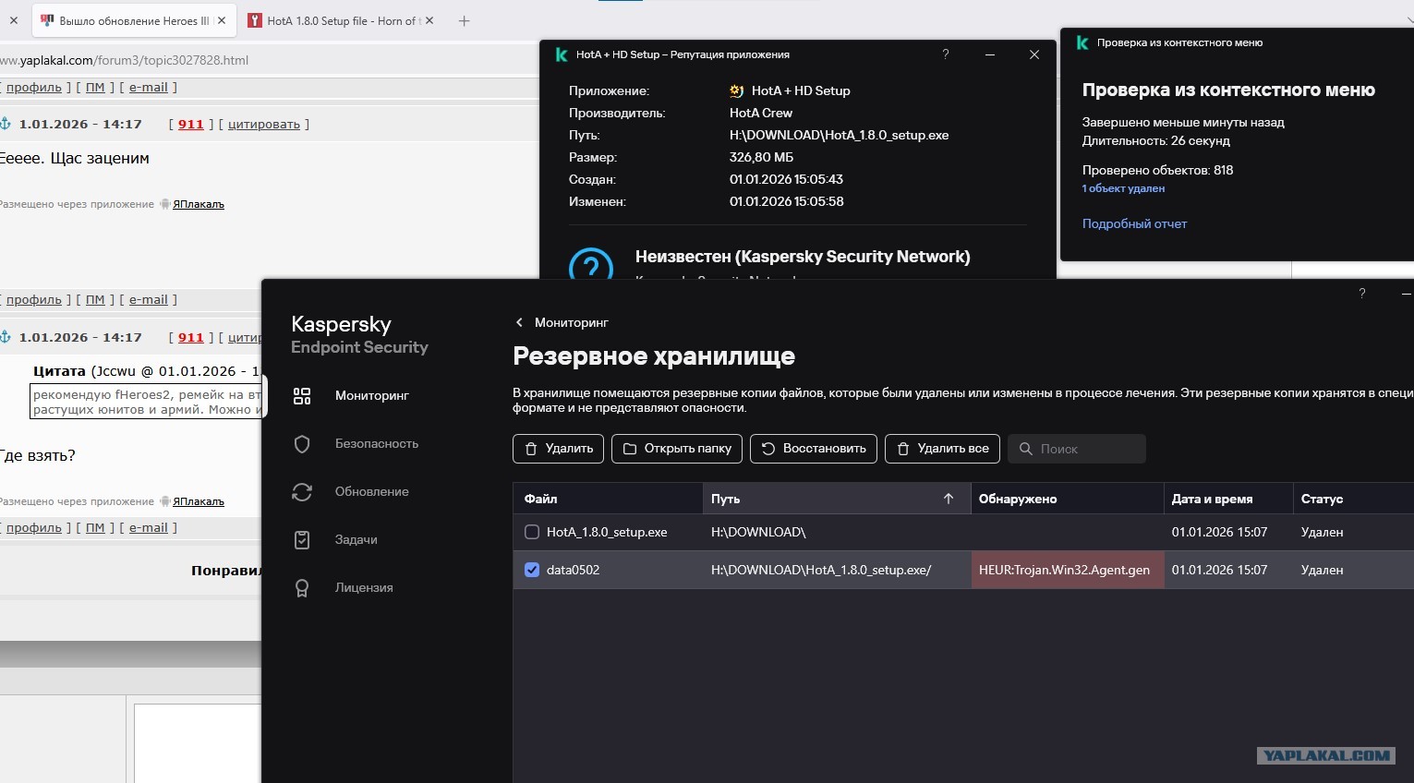Toggle sort arrow in Путь column header
This screenshot has width=1414, height=783.
pos(949,499)
